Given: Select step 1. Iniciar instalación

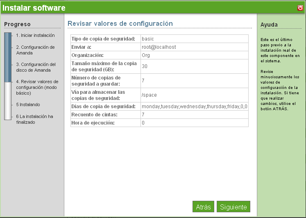Looking at the screenshot, I should pos(35,35).
